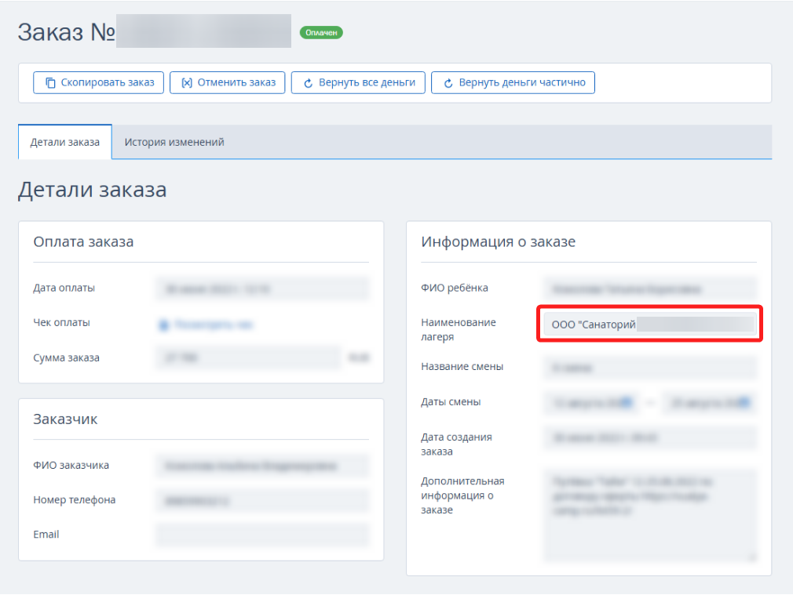Select the 'Детали заказа' tab

(x=64, y=143)
